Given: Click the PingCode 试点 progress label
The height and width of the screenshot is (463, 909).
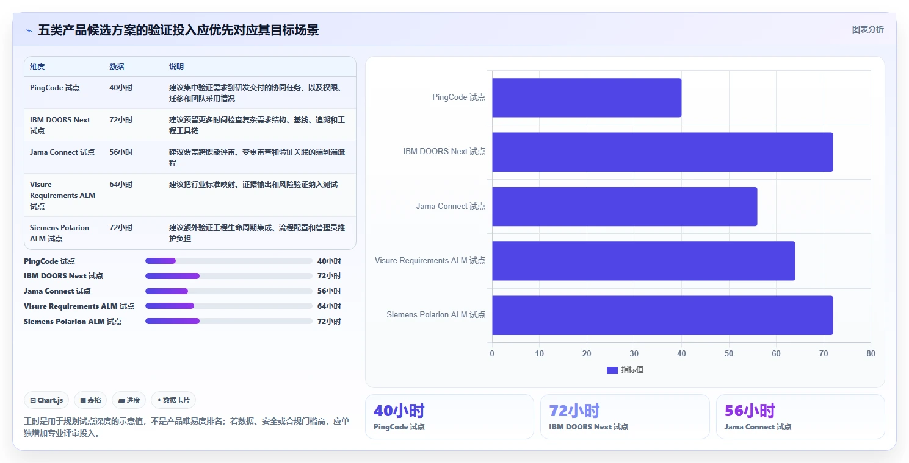Looking at the screenshot, I should tap(49, 261).
